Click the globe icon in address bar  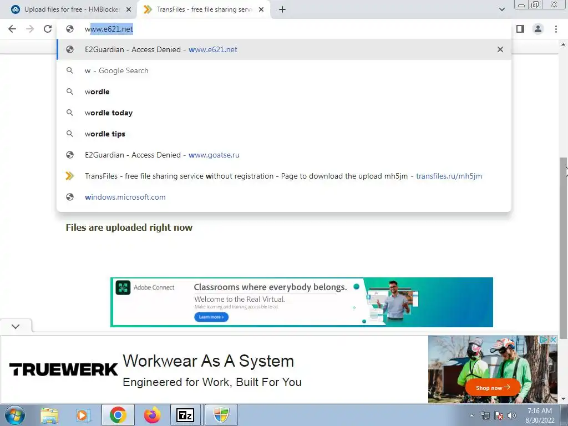coord(70,29)
